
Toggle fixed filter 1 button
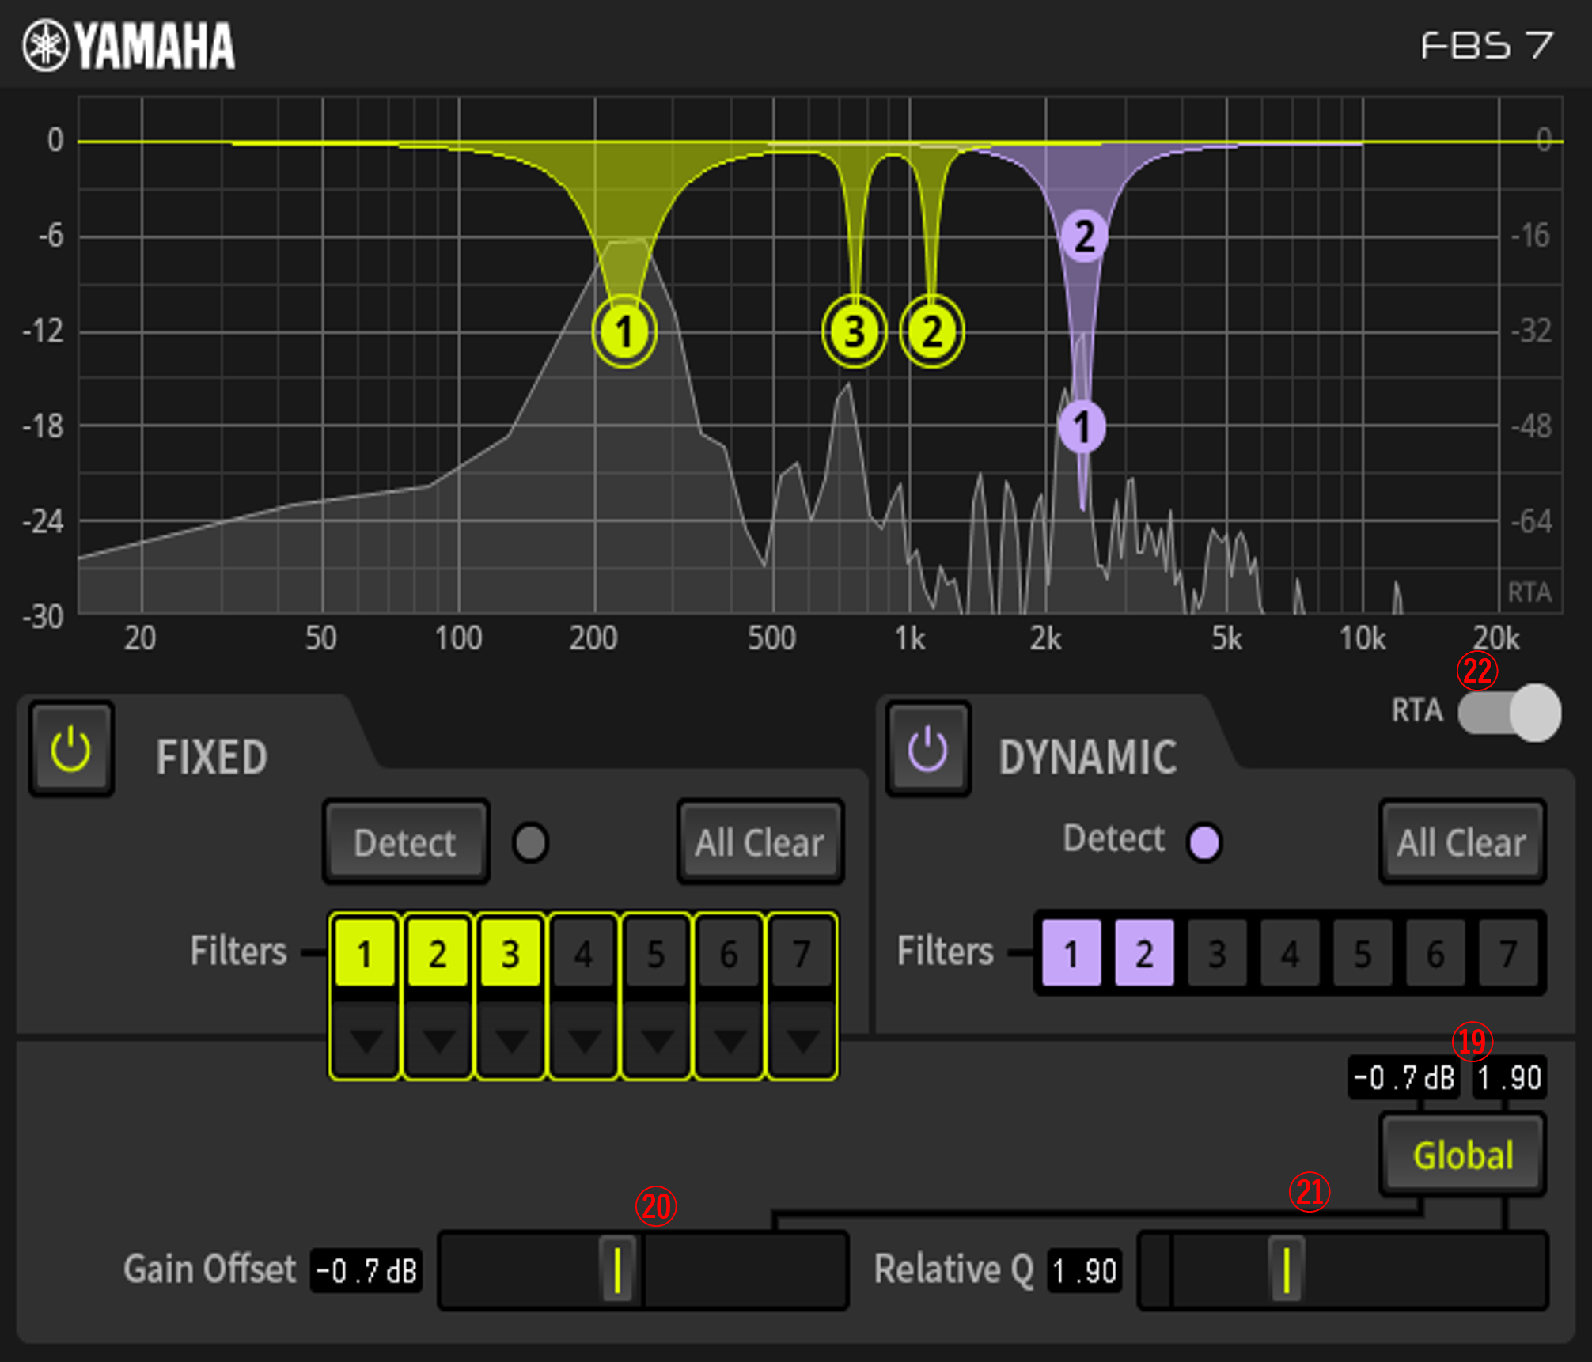click(365, 954)
